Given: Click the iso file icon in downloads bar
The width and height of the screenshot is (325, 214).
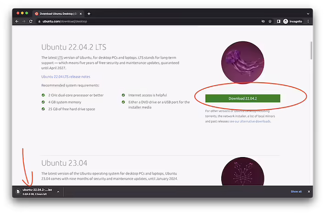Looking at the screenshot, I should coord(18,191).
